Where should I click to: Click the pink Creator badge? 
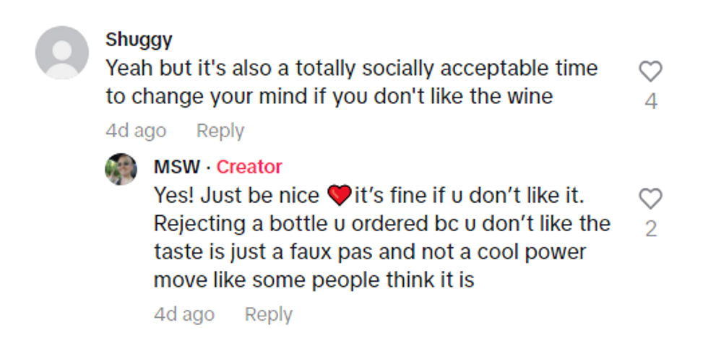click(249, 167)
